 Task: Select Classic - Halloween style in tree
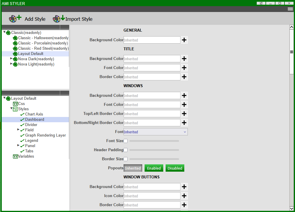coord(43,38)
